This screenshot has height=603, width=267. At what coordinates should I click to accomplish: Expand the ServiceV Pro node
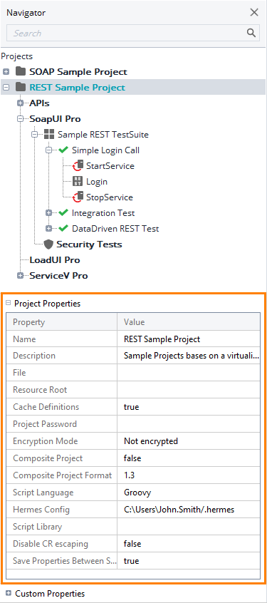pos(21,276)
